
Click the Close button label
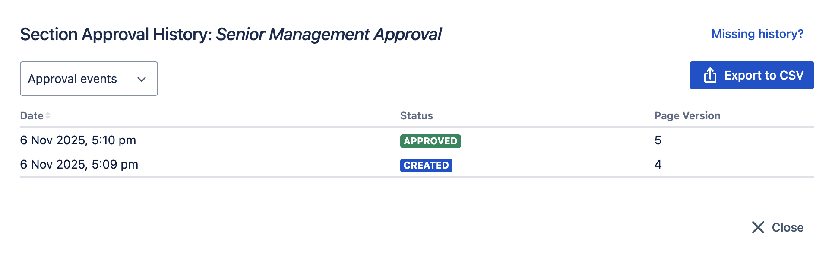(788, 227)
